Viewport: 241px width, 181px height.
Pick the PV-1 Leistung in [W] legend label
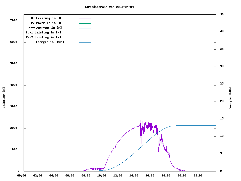43,32
